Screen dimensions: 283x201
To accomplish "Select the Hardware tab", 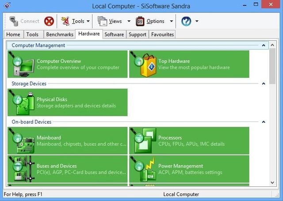I will pos(89,34).
